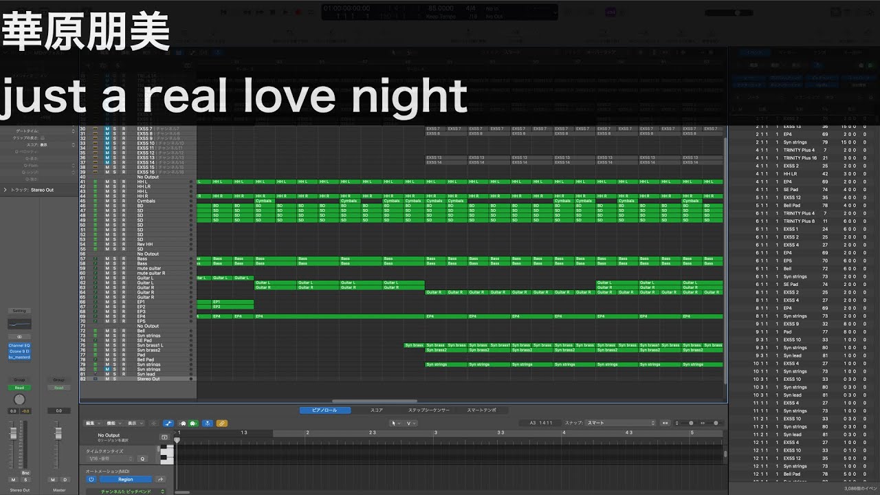Click the blue Region button
The width and height of the screenshot is (880, 495).
[126, 479]
